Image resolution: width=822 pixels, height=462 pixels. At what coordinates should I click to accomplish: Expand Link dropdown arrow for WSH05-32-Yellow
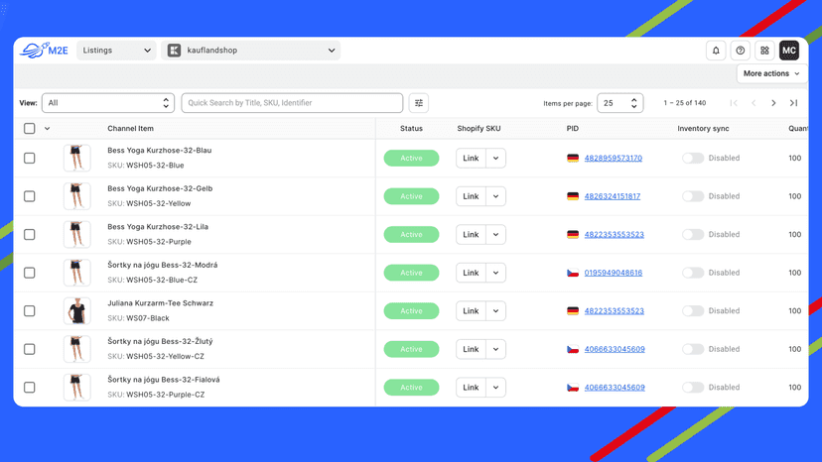coord(495,196)
